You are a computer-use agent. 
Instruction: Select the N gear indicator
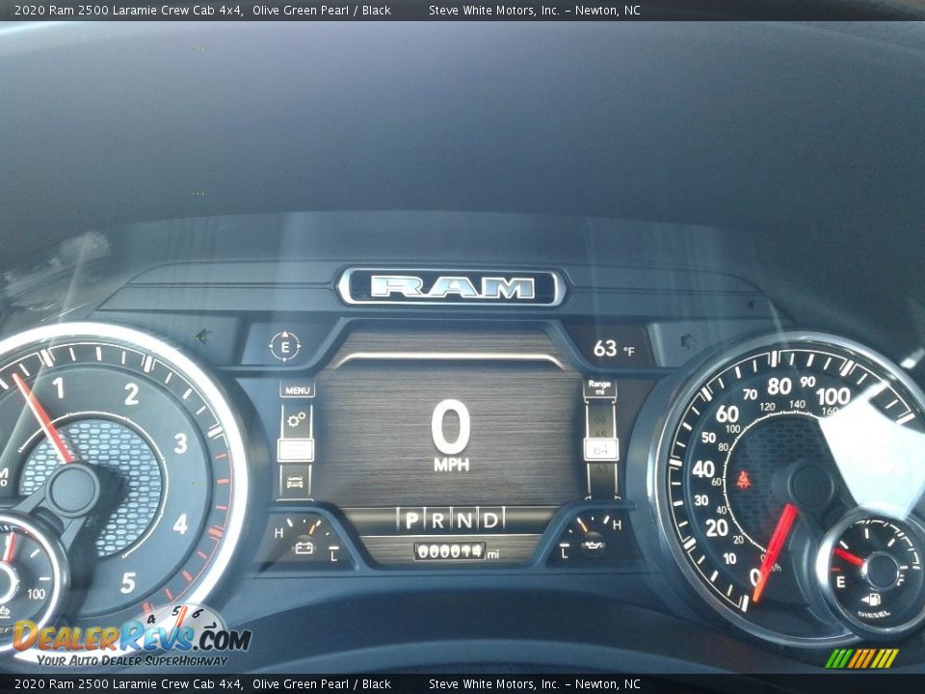click(464, 520)
